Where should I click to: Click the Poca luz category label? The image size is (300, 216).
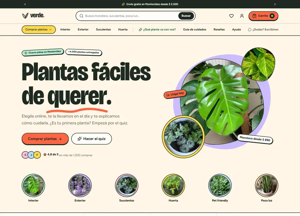[267, 201]
